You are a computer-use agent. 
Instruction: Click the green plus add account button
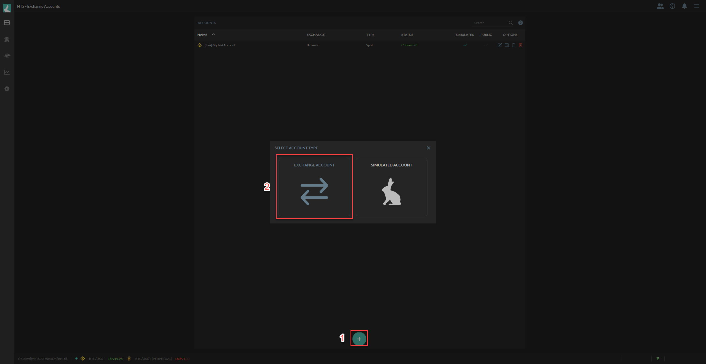pos(359,339)
